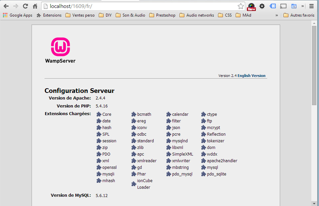Viewport: 319px width, 206px height.
Task: Click the puzzle icon beside mysqlnd
Action: [x=169, y=141]
